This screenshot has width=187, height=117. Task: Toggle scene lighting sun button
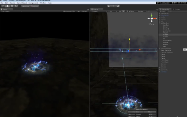(x=123, y=11)
